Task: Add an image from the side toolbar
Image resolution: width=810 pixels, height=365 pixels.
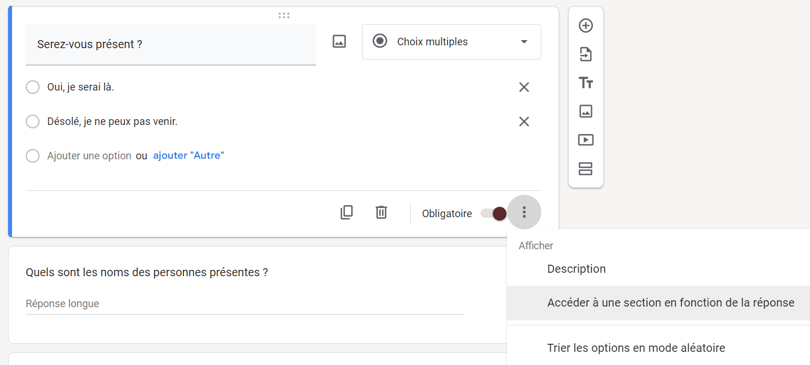Action: click(x=585, y=111)
